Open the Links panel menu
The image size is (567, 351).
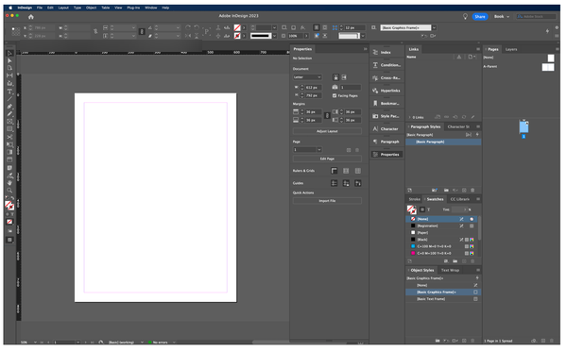[478, 49]
